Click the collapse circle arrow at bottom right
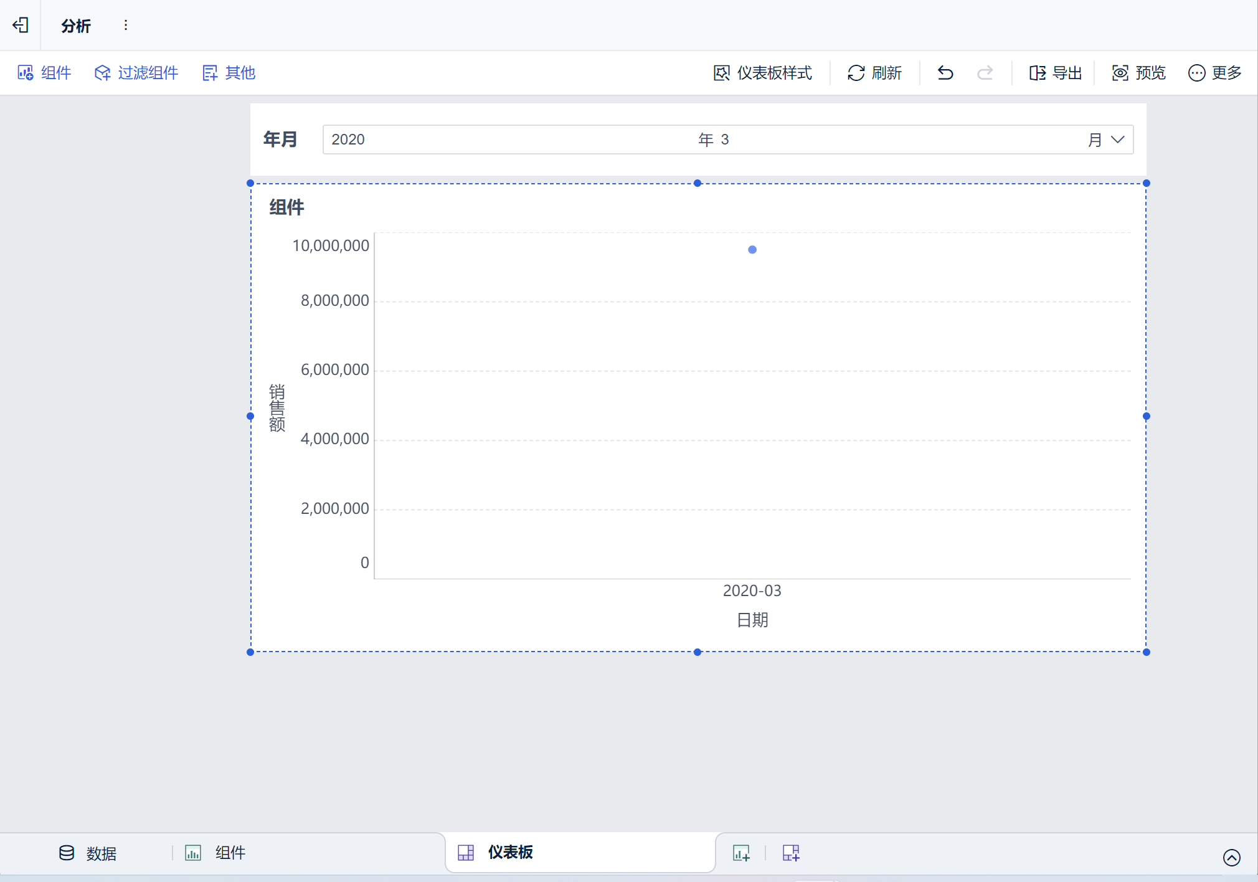 click(1231, 858)
